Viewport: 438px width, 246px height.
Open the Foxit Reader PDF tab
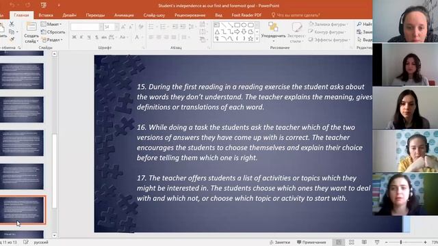pyautogui.click(x=246, y=15)
